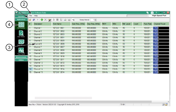The image size is (176, 112).
Task: Click the delete X toolbar icon
Action: pos(46,20)
